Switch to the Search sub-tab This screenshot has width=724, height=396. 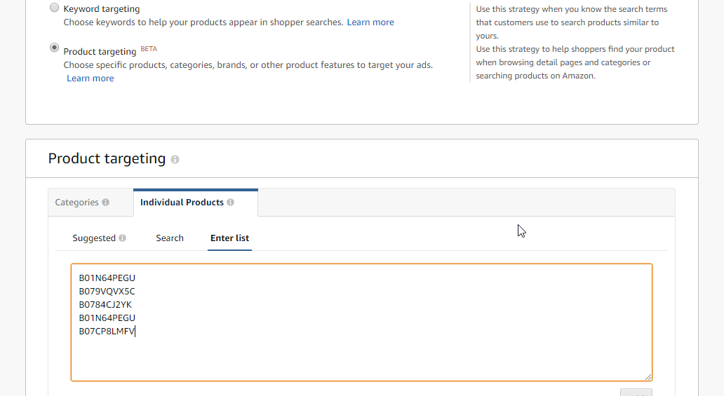tap(170, 238)
